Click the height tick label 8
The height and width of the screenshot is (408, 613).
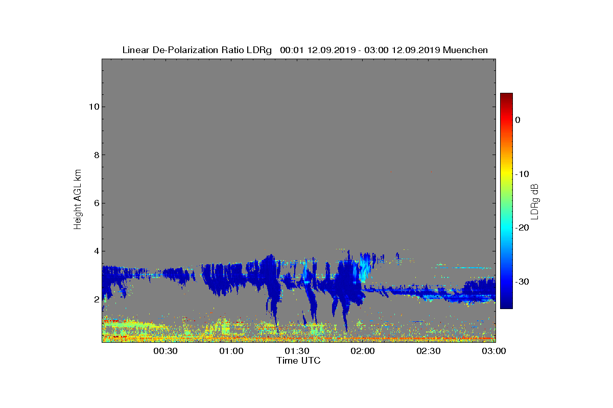coord(96,155)
